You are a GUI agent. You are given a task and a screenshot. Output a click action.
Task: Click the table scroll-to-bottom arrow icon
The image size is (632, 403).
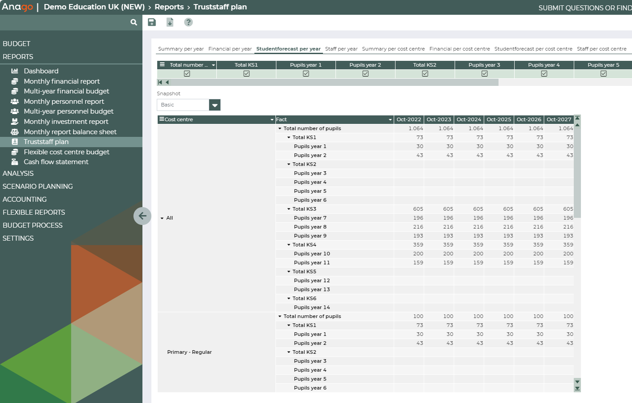tap(577, 389)
